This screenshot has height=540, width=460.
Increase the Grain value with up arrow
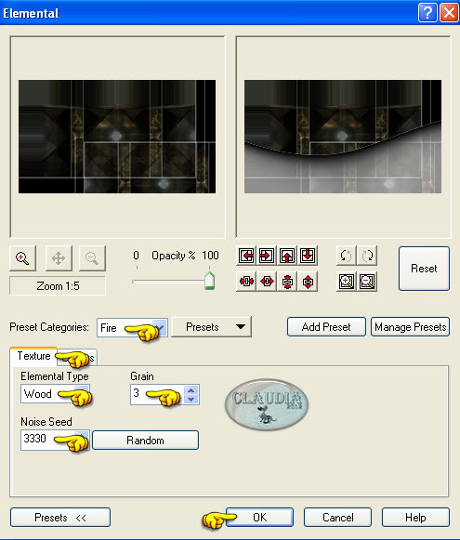point(191,390)
